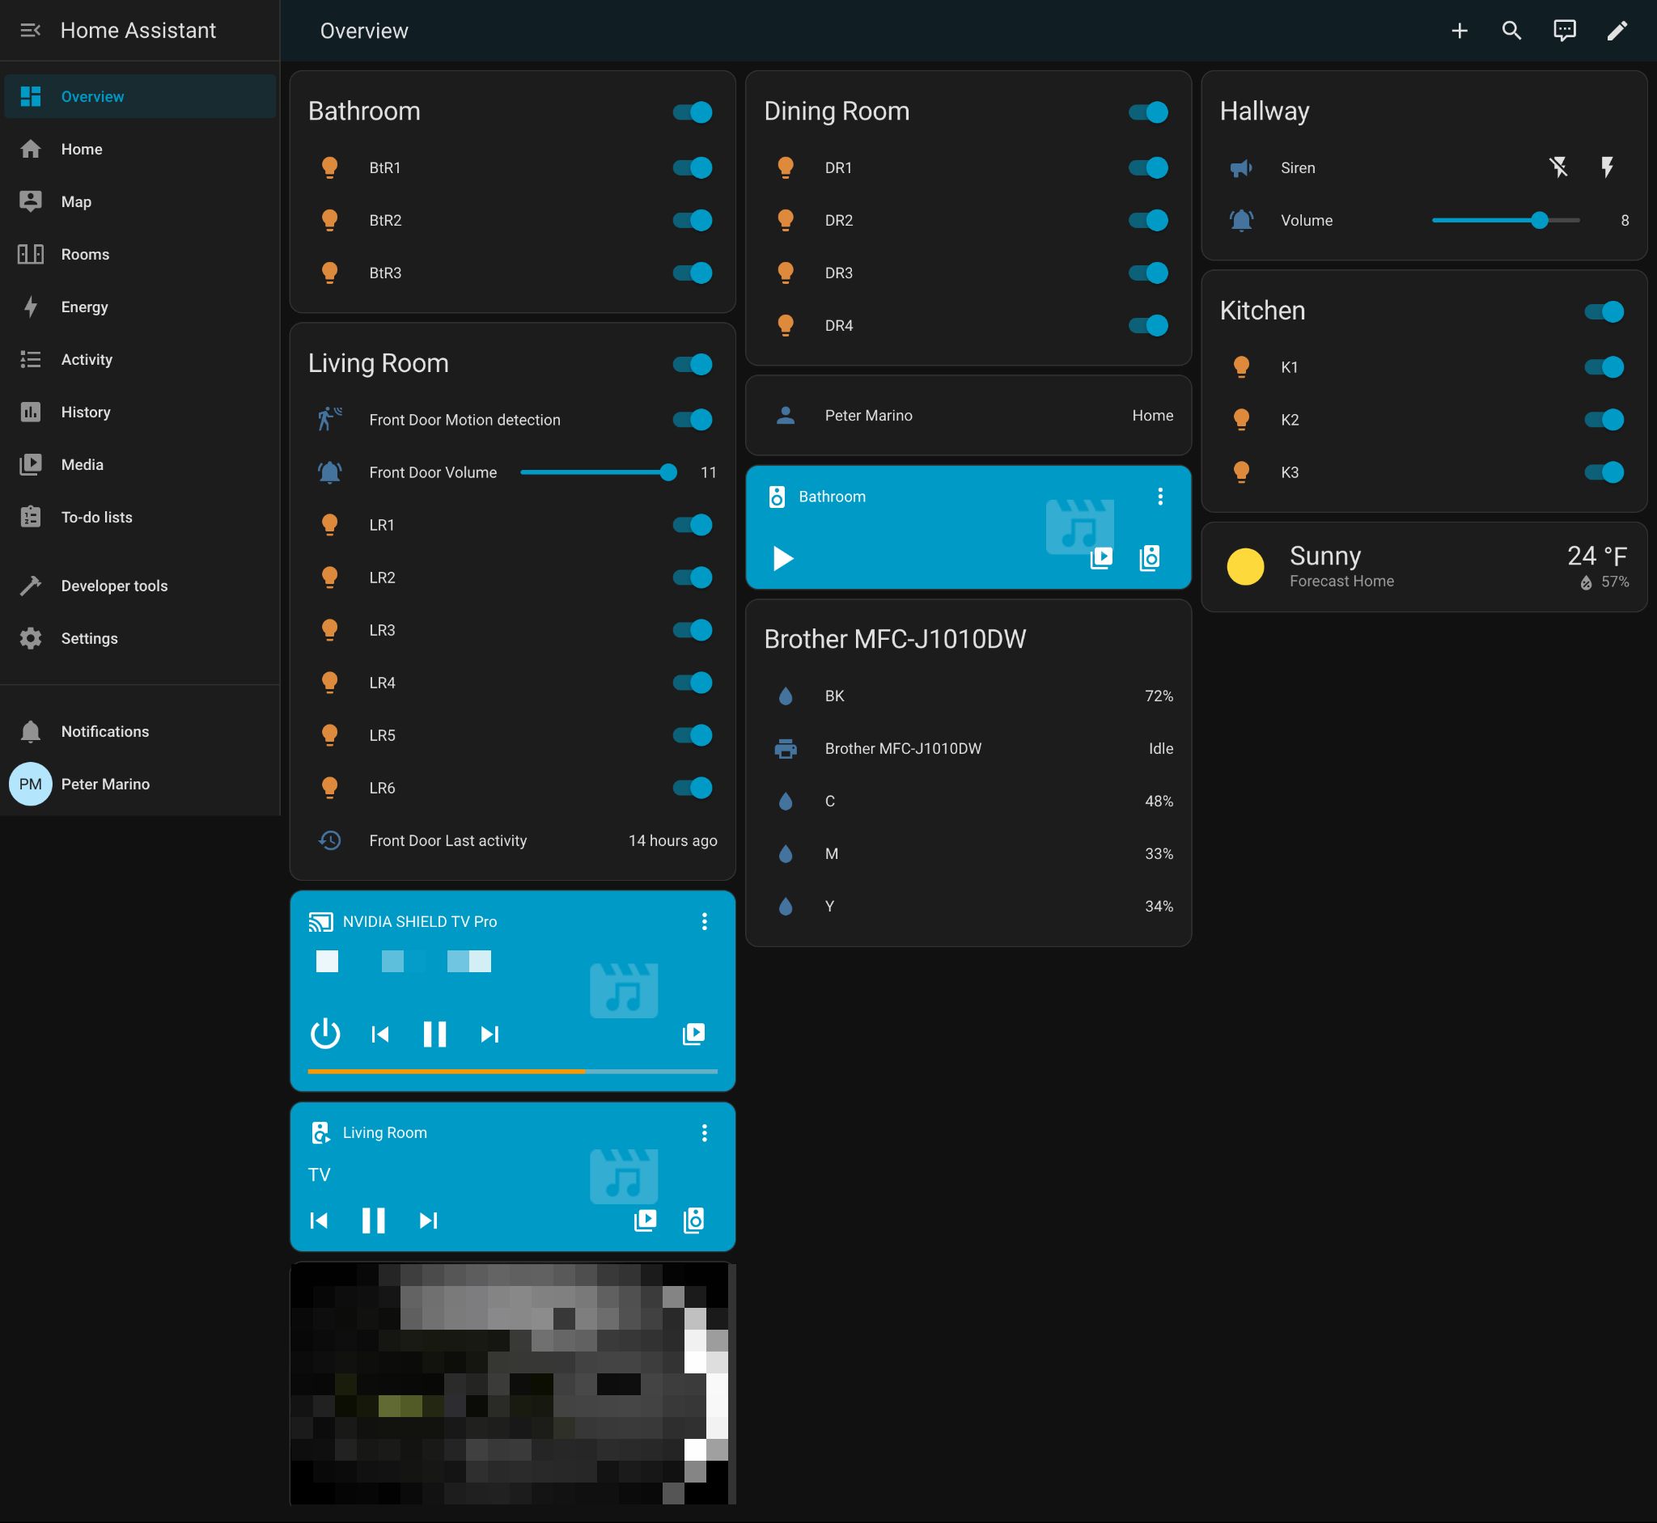Click the lightning bolt icon next to Siren
The height and width of the screenshot is (1523, 1657).
pos(1606,167)
